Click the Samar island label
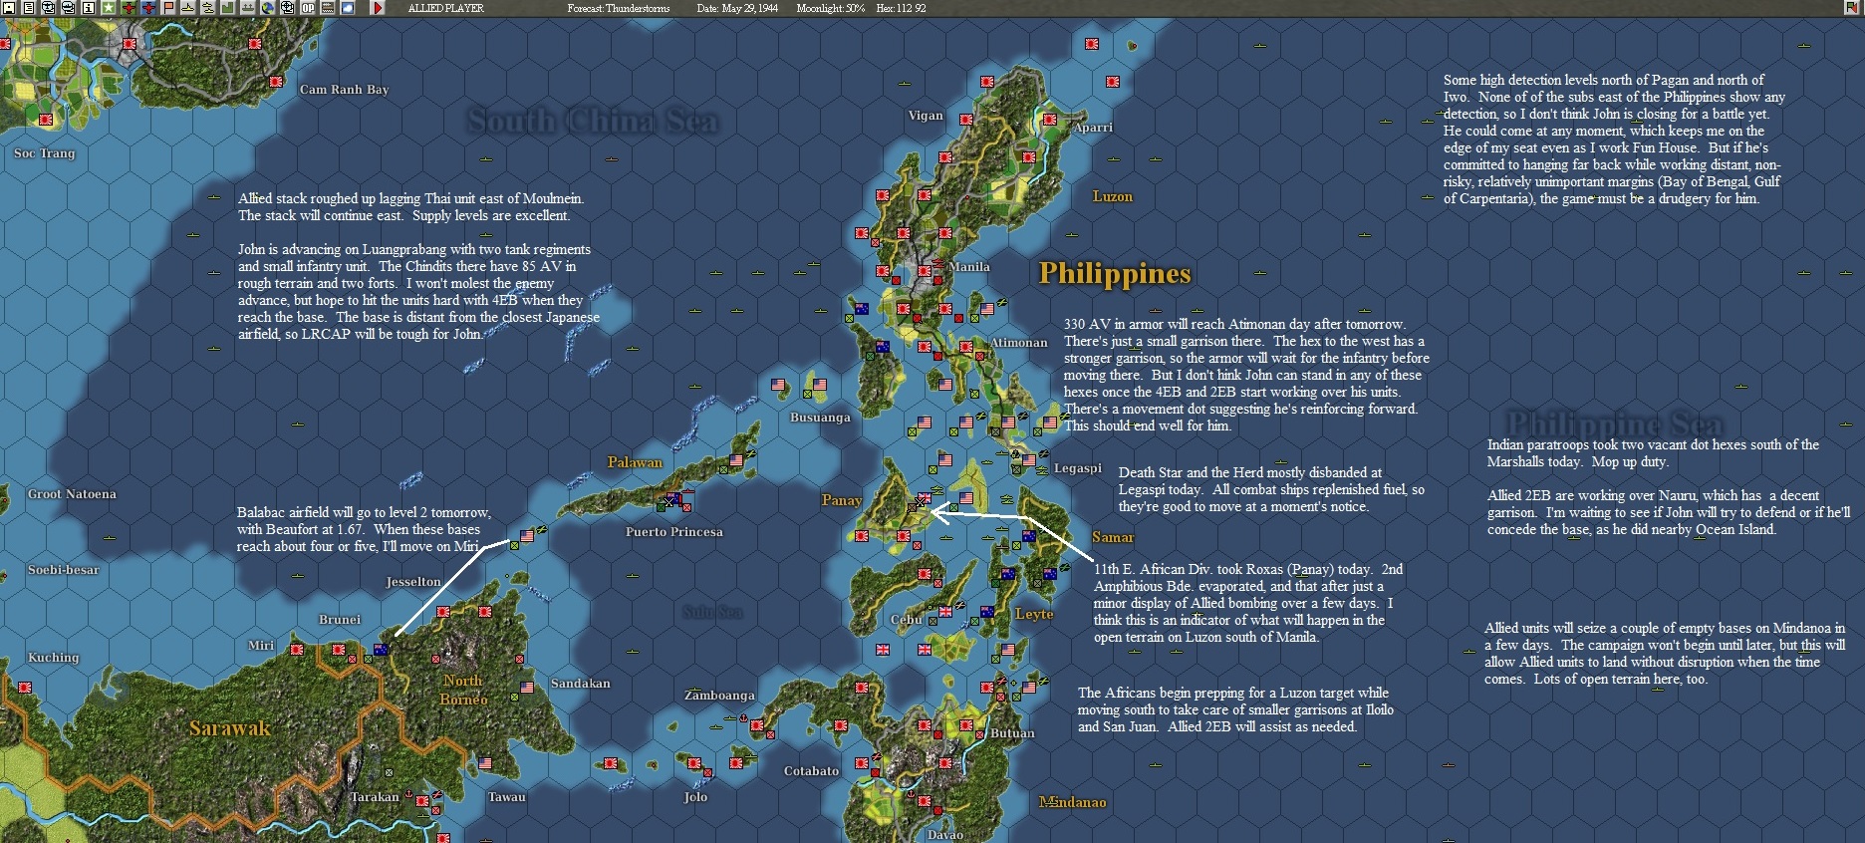The height and width of the screenshot is (843, 1865). [x=1113, y=537]
